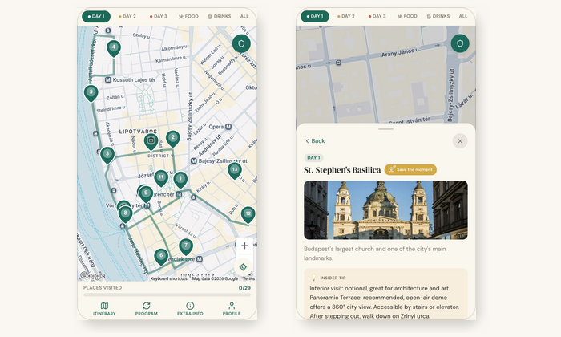Select map pin number 9
561x337 pixels.
pos(146,193)
